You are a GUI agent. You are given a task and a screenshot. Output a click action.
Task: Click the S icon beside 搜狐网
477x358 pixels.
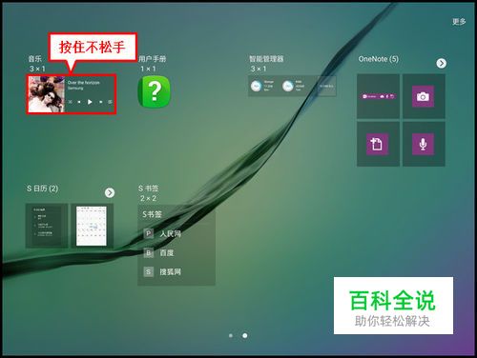click(149, 272)
